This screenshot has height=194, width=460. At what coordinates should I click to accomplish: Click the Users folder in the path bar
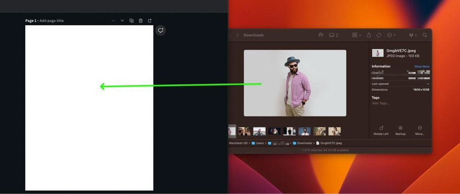coord(258,144)
